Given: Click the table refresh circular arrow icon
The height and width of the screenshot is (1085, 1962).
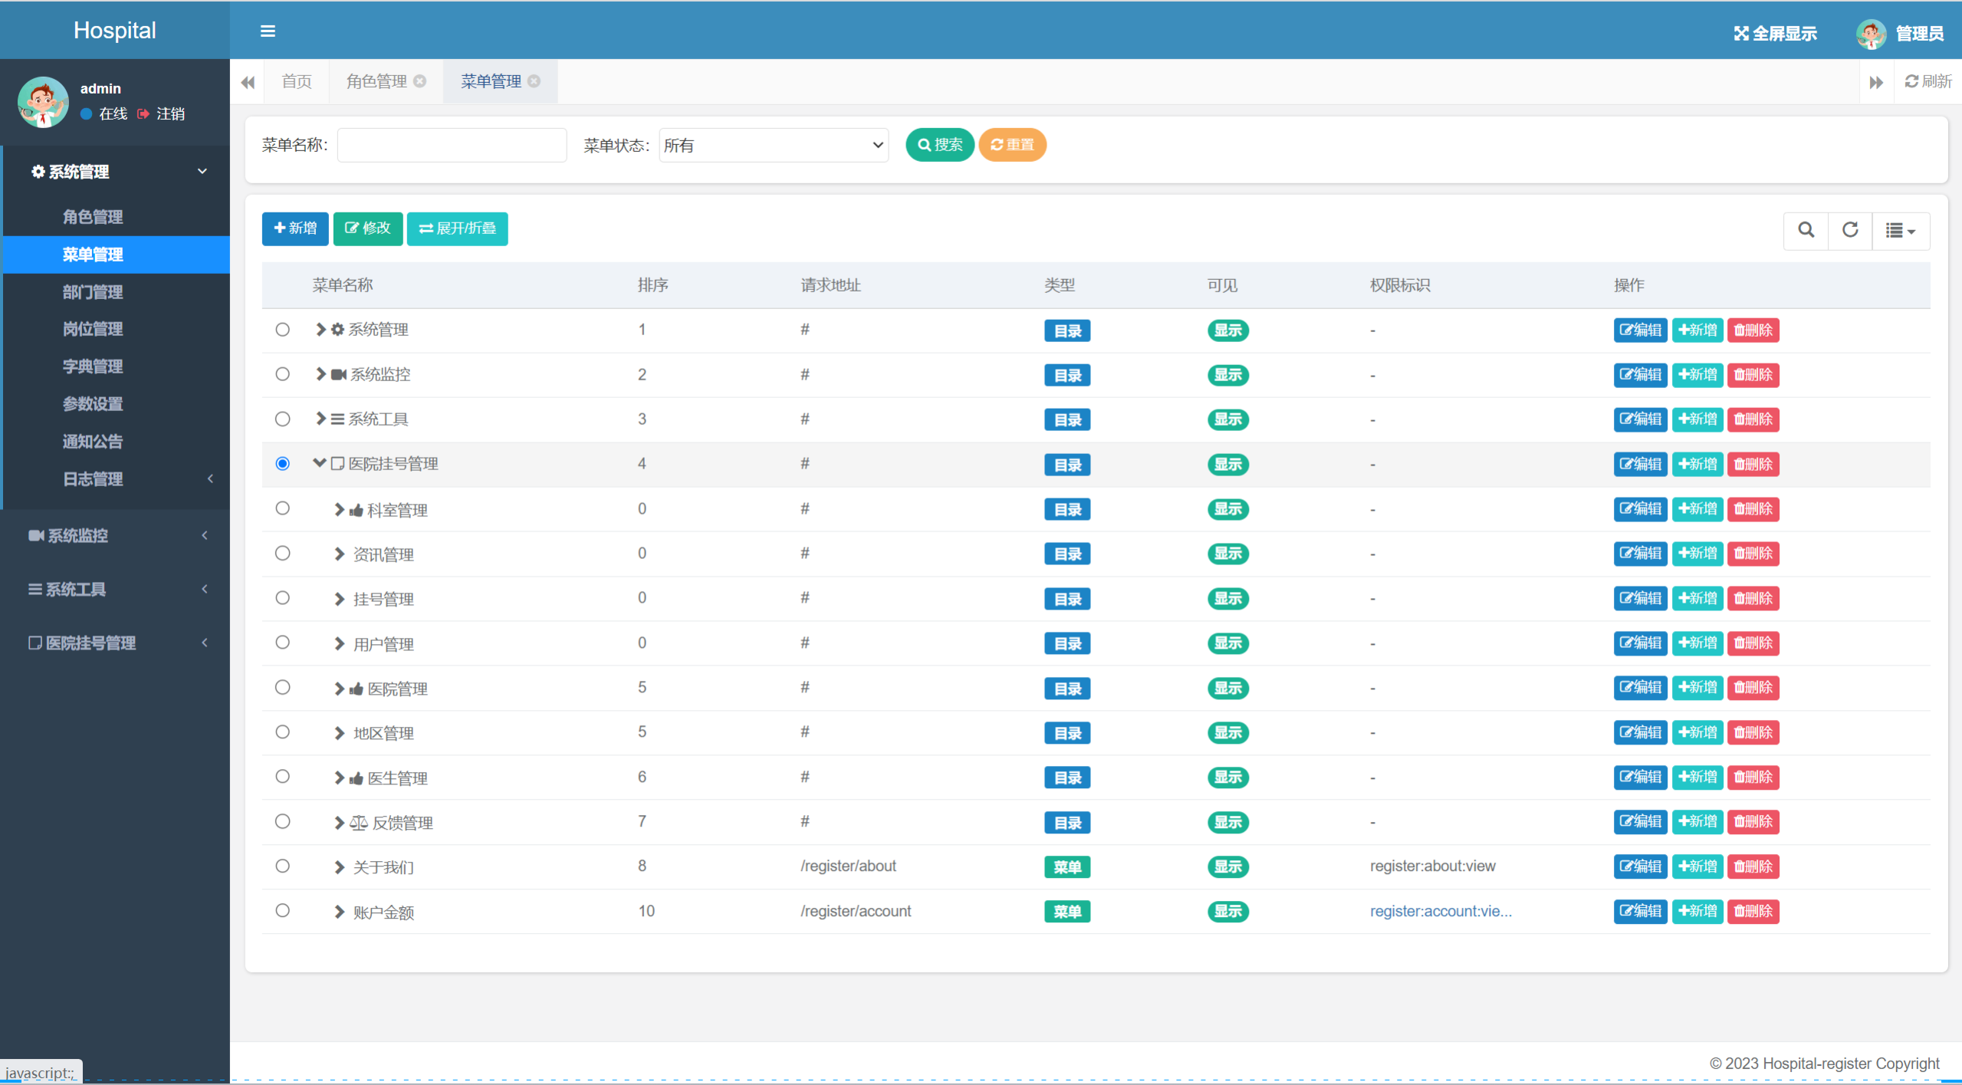Looking at the screenshot, I should pyautogui.click(x=1849, y=230).
